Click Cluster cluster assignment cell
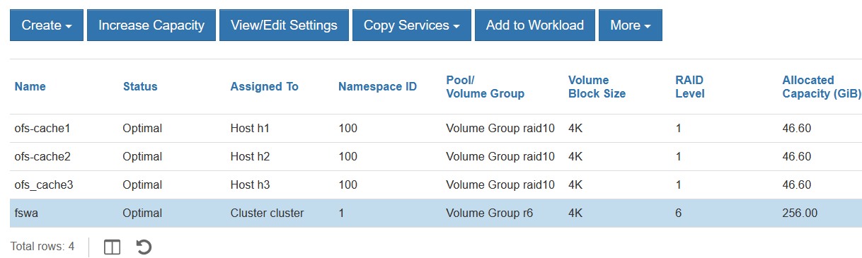 tap(267, 213)
